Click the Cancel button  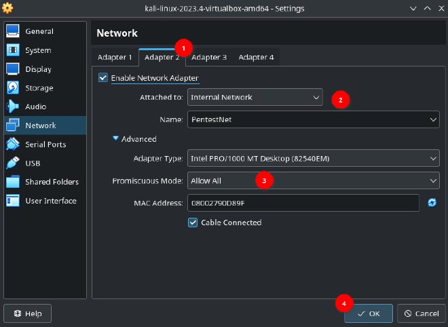pos(422,313)
